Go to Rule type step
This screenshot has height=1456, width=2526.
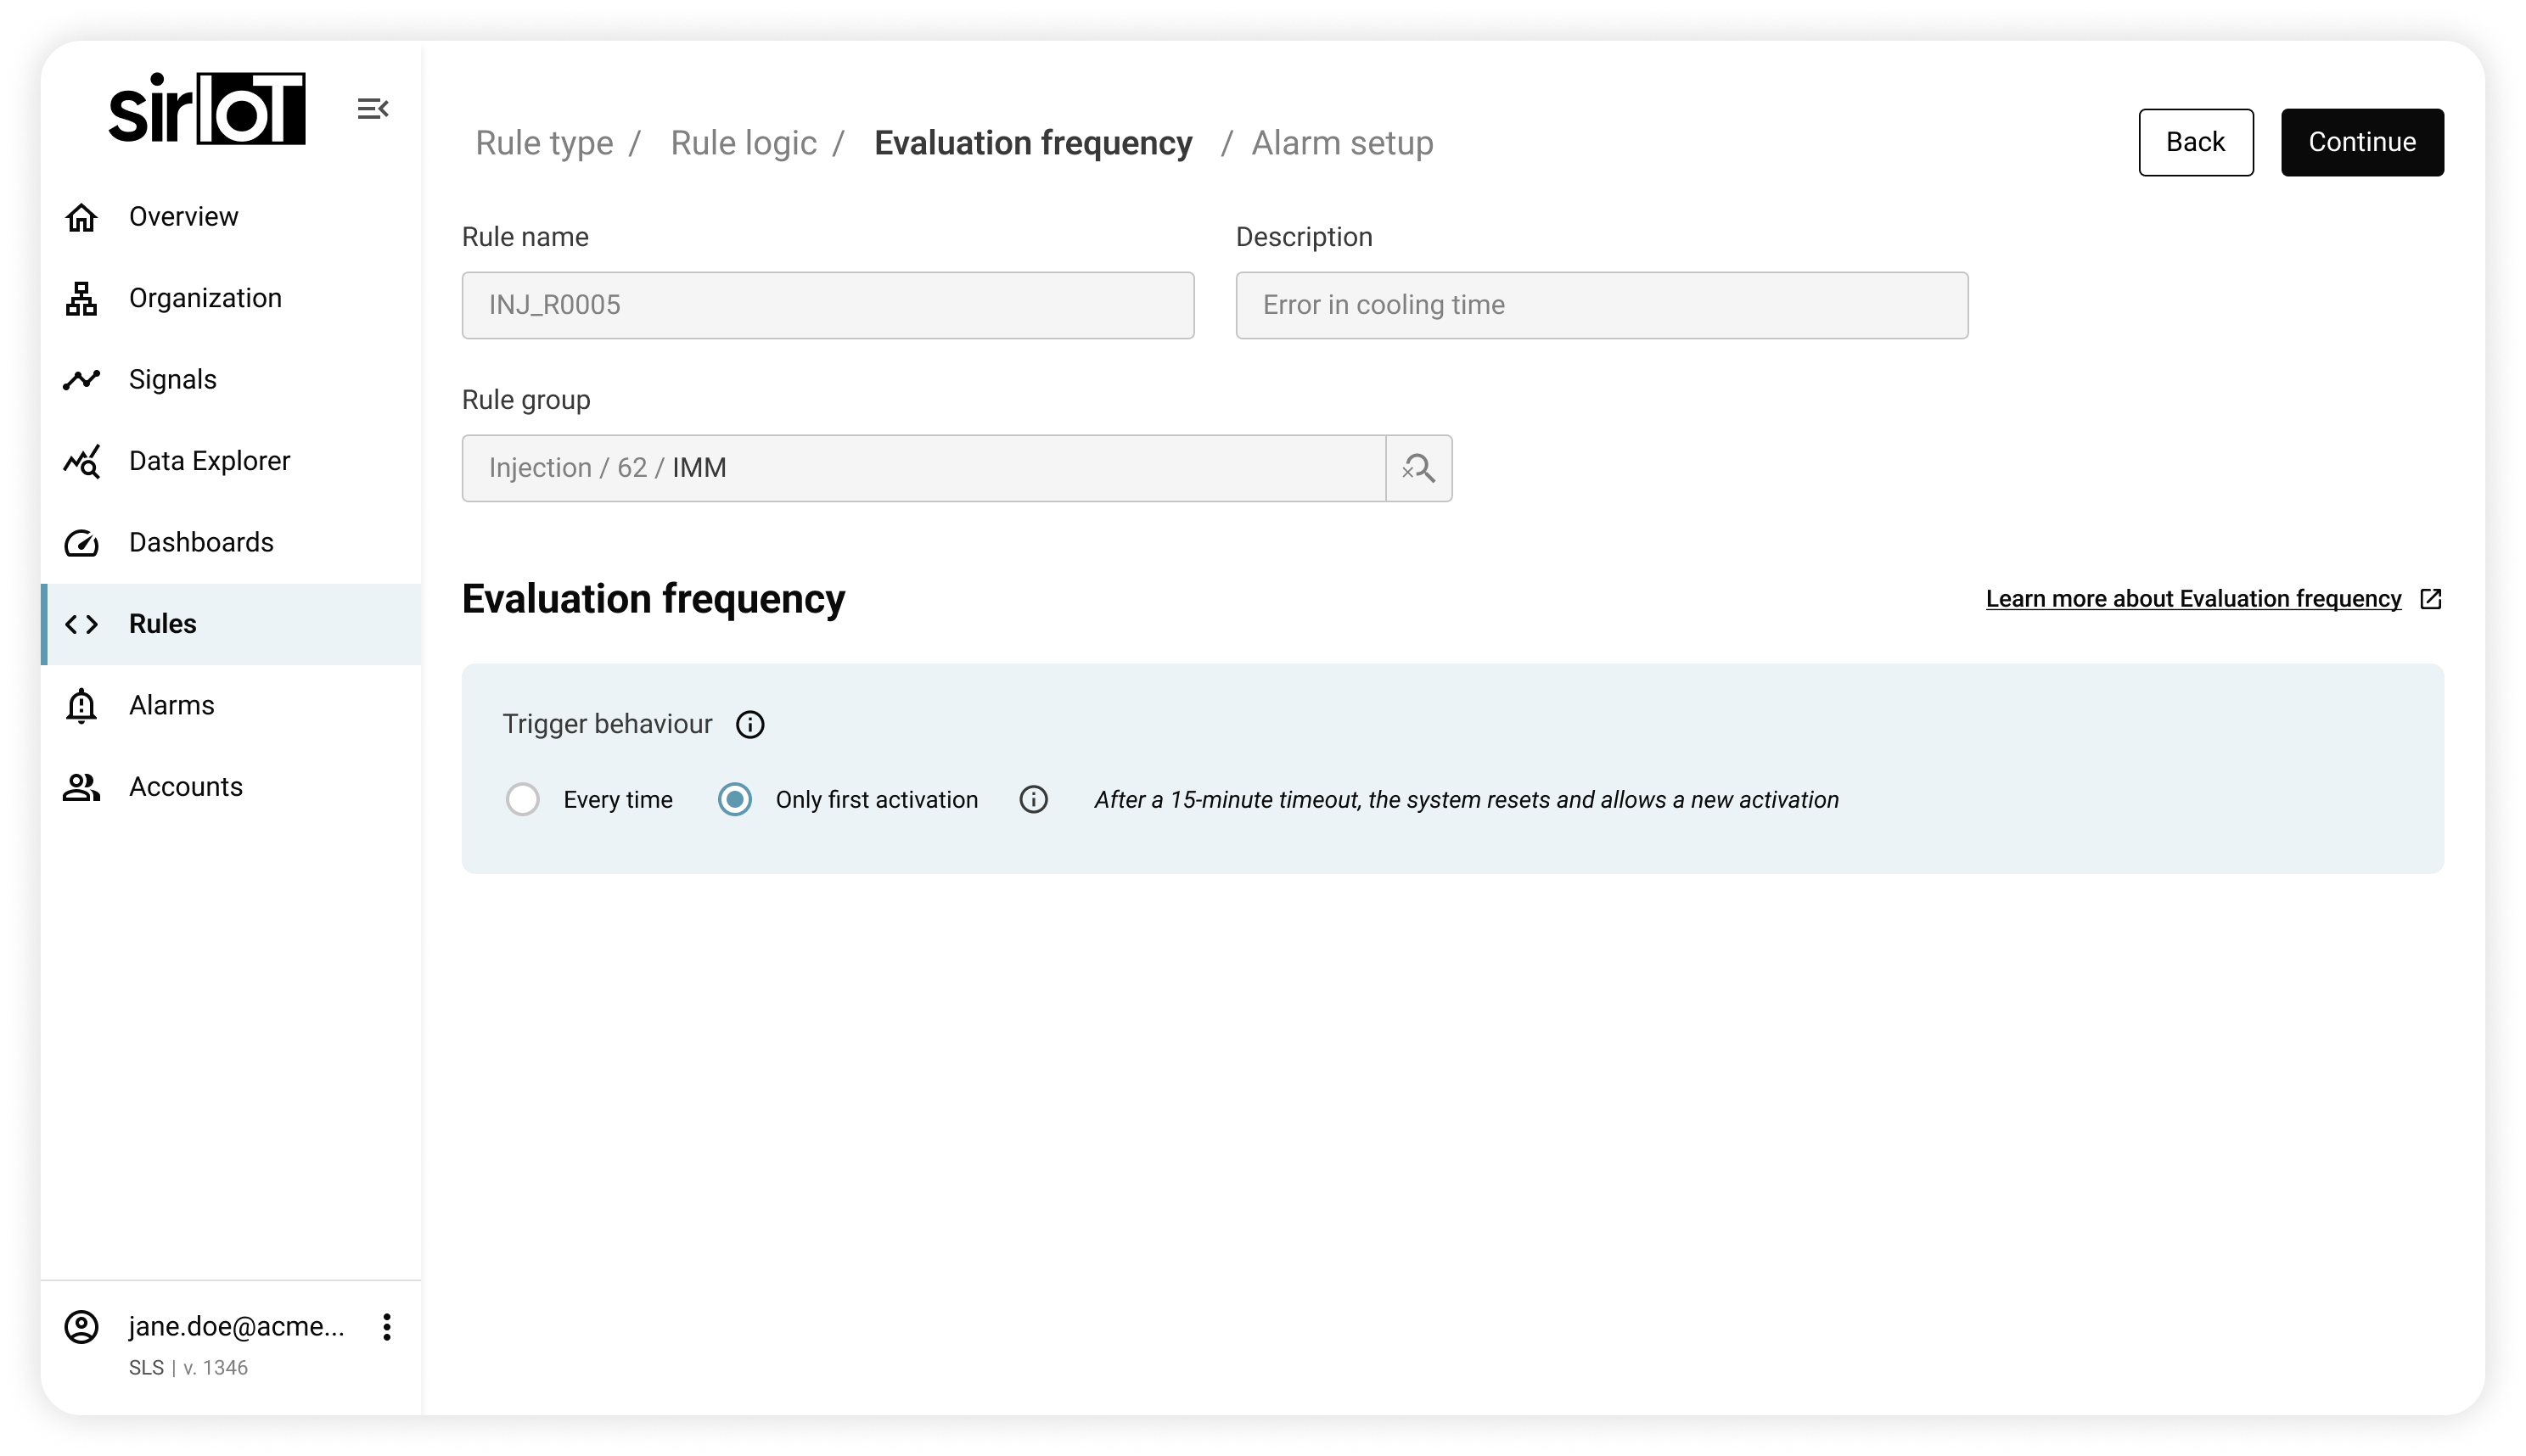click(x=543, y=143)
